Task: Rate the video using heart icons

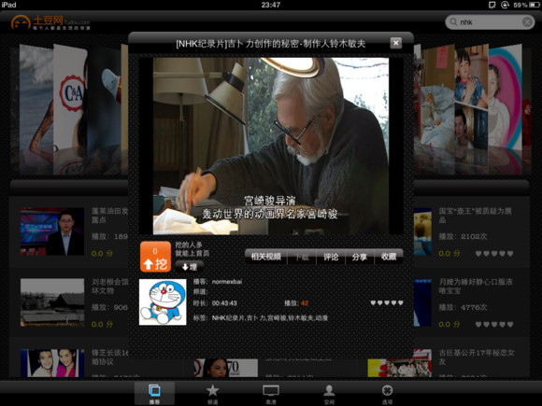Action: pyautogui.click(x=387, y=302)
